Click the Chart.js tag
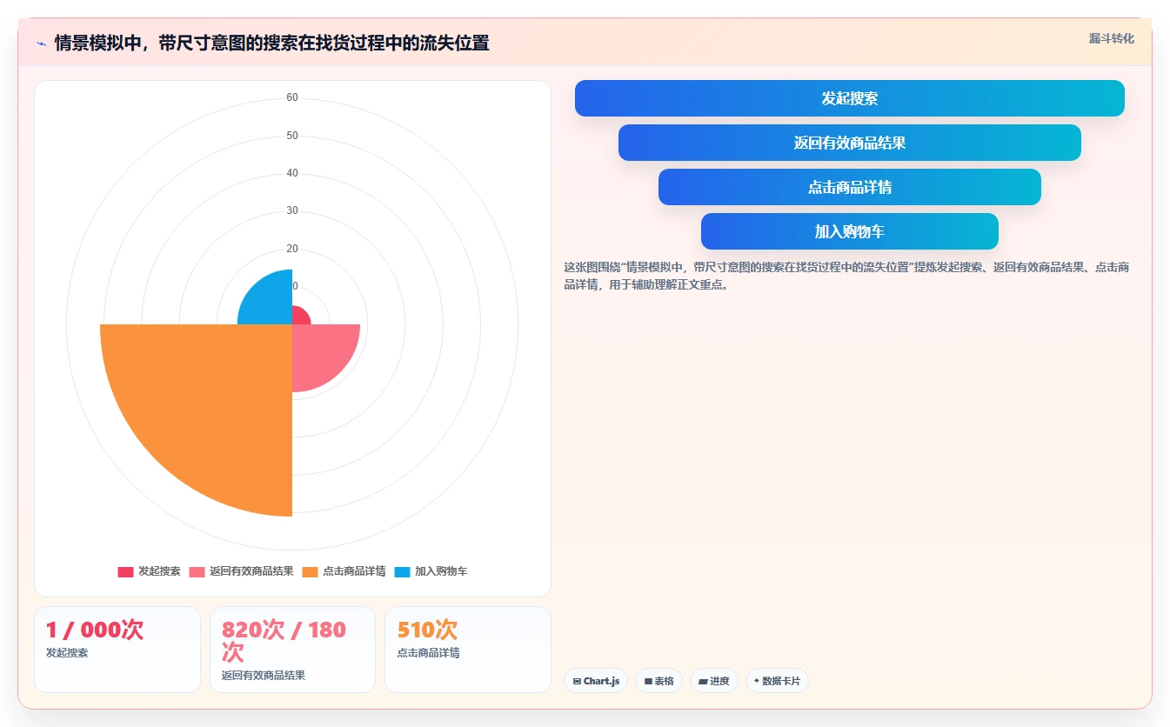The image size is (1170, 727). point(596,681)
